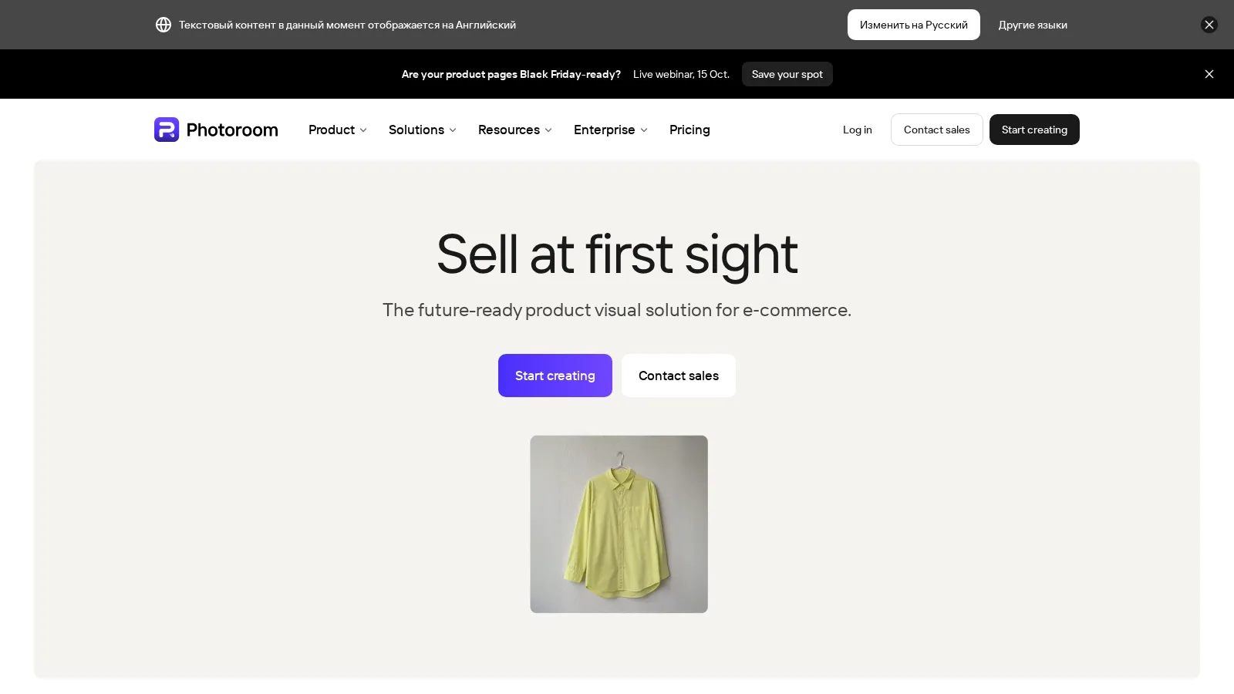This screenshot has height=694, width=1234.
Task: Dismiss the Black Friday webinar banner
Action: 1209,74
